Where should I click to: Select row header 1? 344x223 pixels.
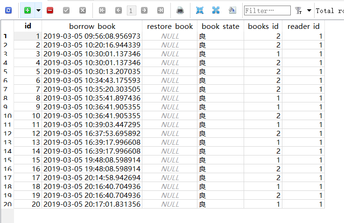(x=7, y=36)
